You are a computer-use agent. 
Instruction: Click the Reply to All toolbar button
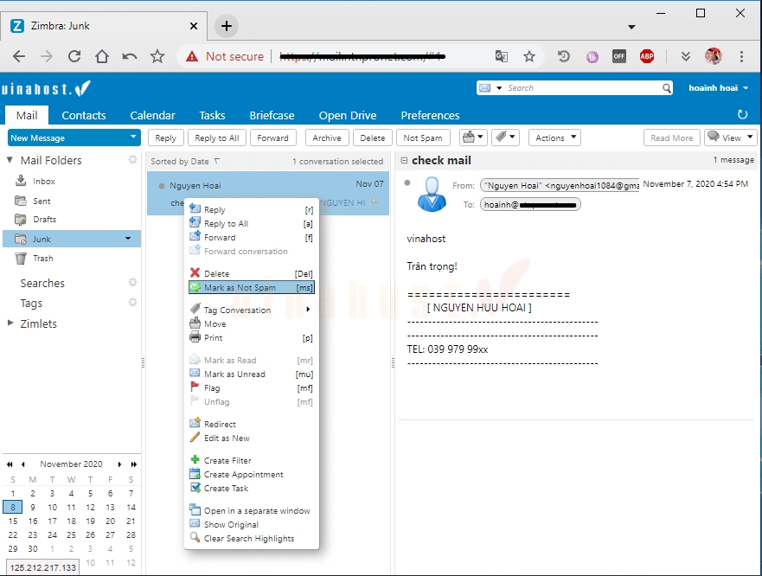coord(217,138)
